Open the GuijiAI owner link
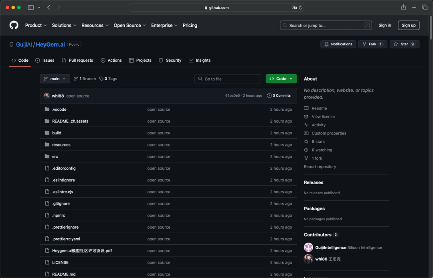 [x=24, y=45]
